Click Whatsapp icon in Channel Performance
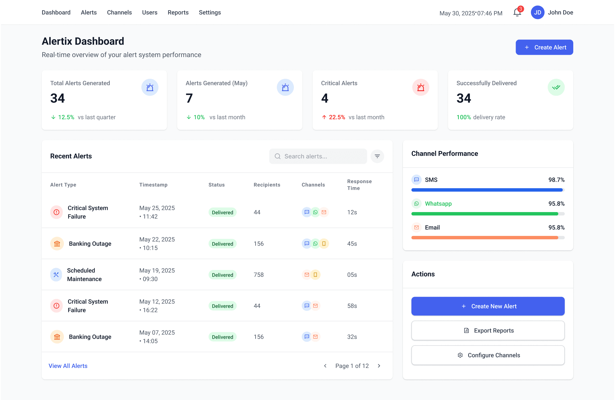 click(417, 204)
